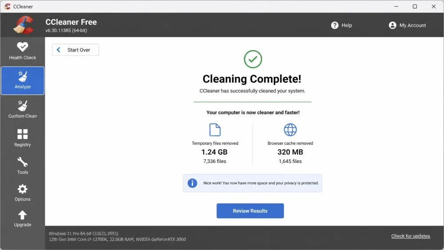
Task: Click the 320 MB value
Action: click(290, 152)
